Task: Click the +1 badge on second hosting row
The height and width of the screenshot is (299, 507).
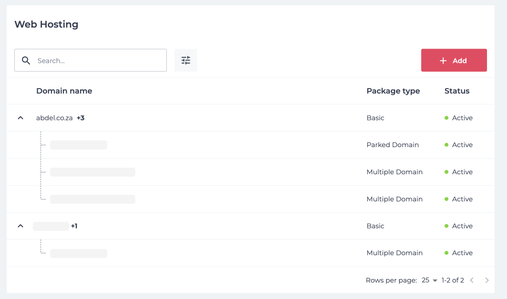Action: tap(74, 226)
